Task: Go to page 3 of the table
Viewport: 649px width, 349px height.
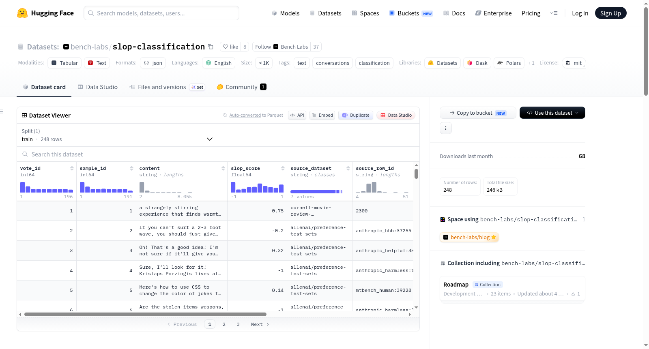Action: tap(238, 324)
